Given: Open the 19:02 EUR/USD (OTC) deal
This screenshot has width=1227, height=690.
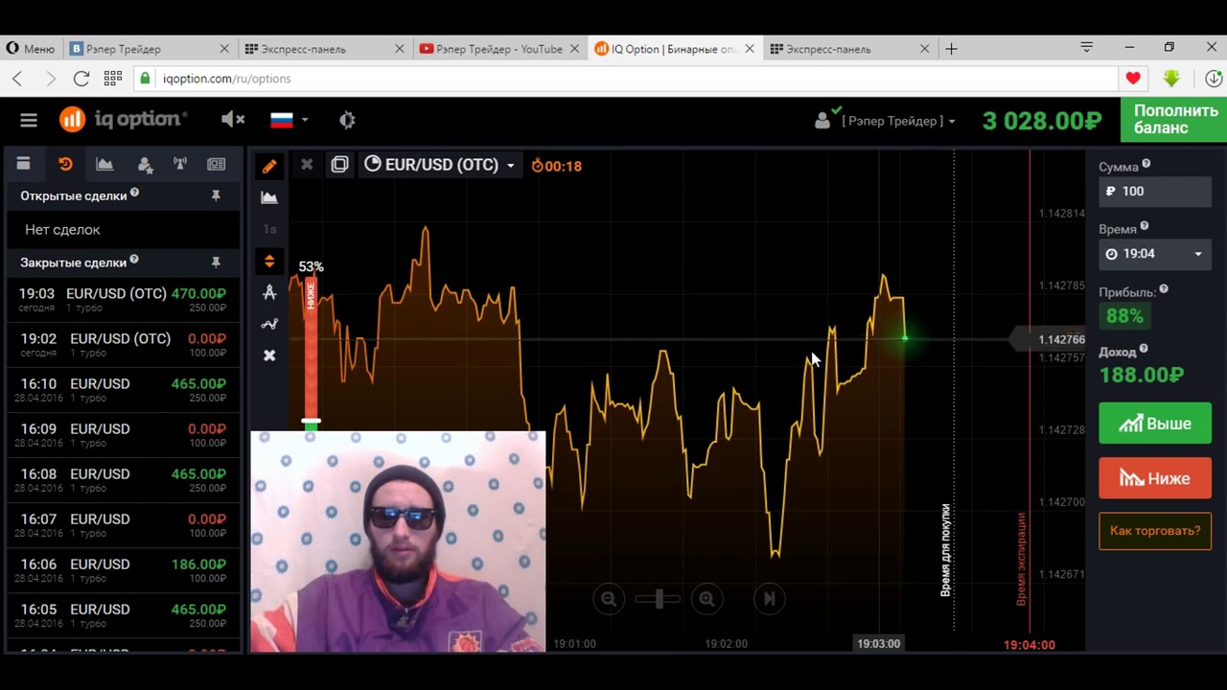Looking at the screenshot, I should (x=123, y=344).
